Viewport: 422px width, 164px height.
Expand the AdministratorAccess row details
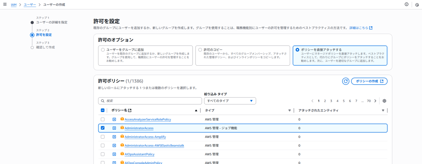pos(114,128)
